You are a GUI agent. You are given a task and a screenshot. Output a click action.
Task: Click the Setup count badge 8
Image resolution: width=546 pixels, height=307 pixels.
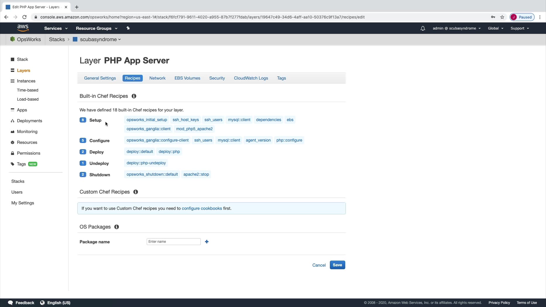(x=83, y=120)
